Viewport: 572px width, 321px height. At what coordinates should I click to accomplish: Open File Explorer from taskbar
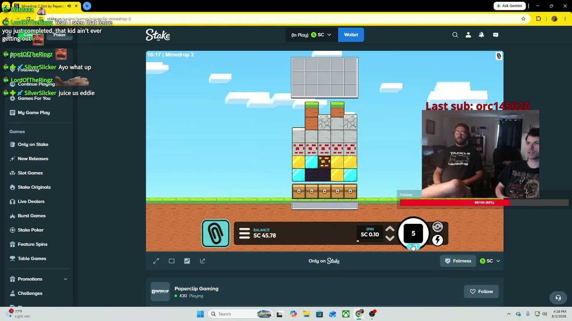coord(306,314)
